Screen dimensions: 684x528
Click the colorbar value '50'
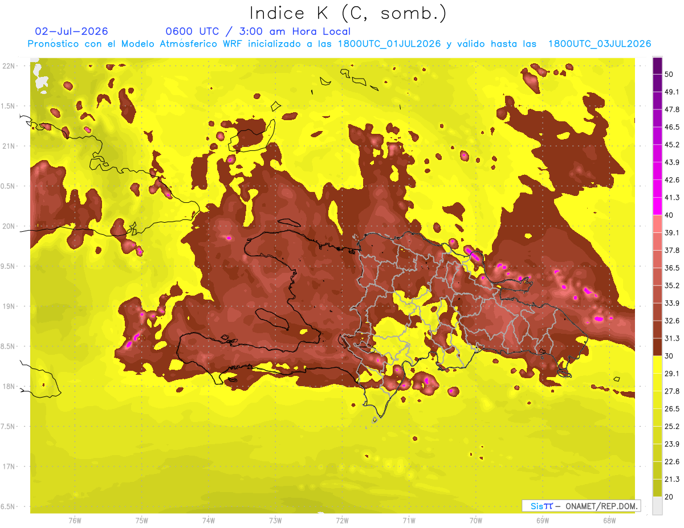pos(670,75)
